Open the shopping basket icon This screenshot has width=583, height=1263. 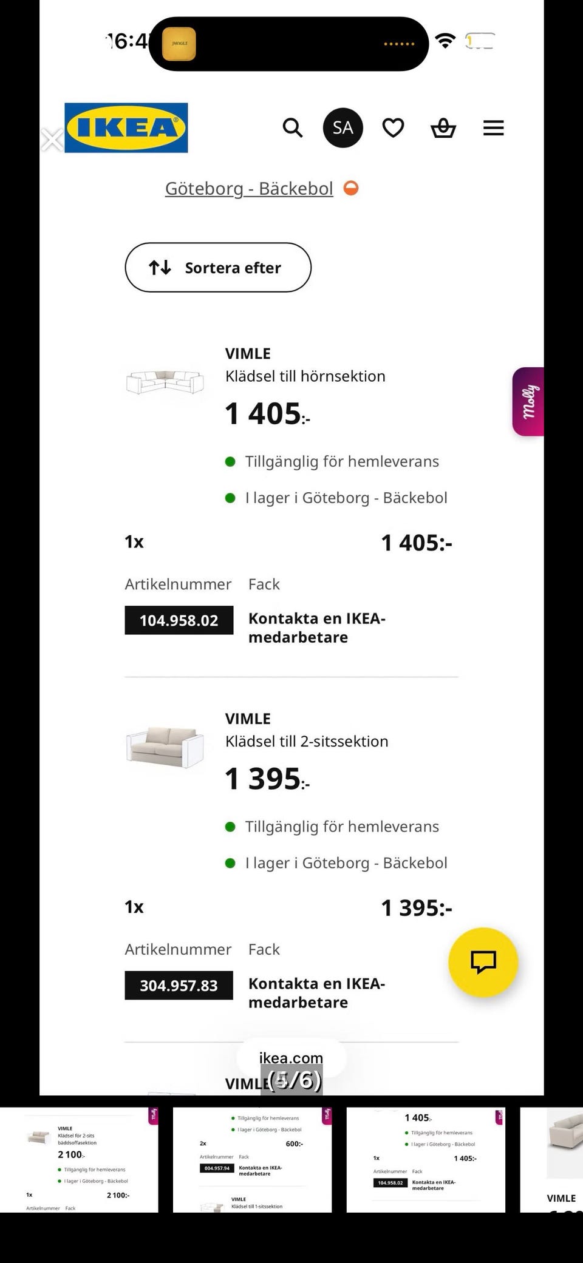[443, 128]
